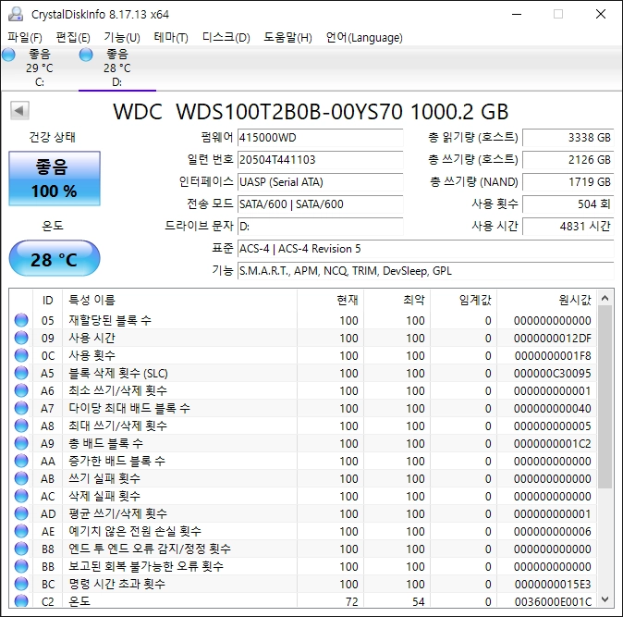Click the scroll down arrow of SMART list
This screenshot has height=617, width=623.
(605, 599)
